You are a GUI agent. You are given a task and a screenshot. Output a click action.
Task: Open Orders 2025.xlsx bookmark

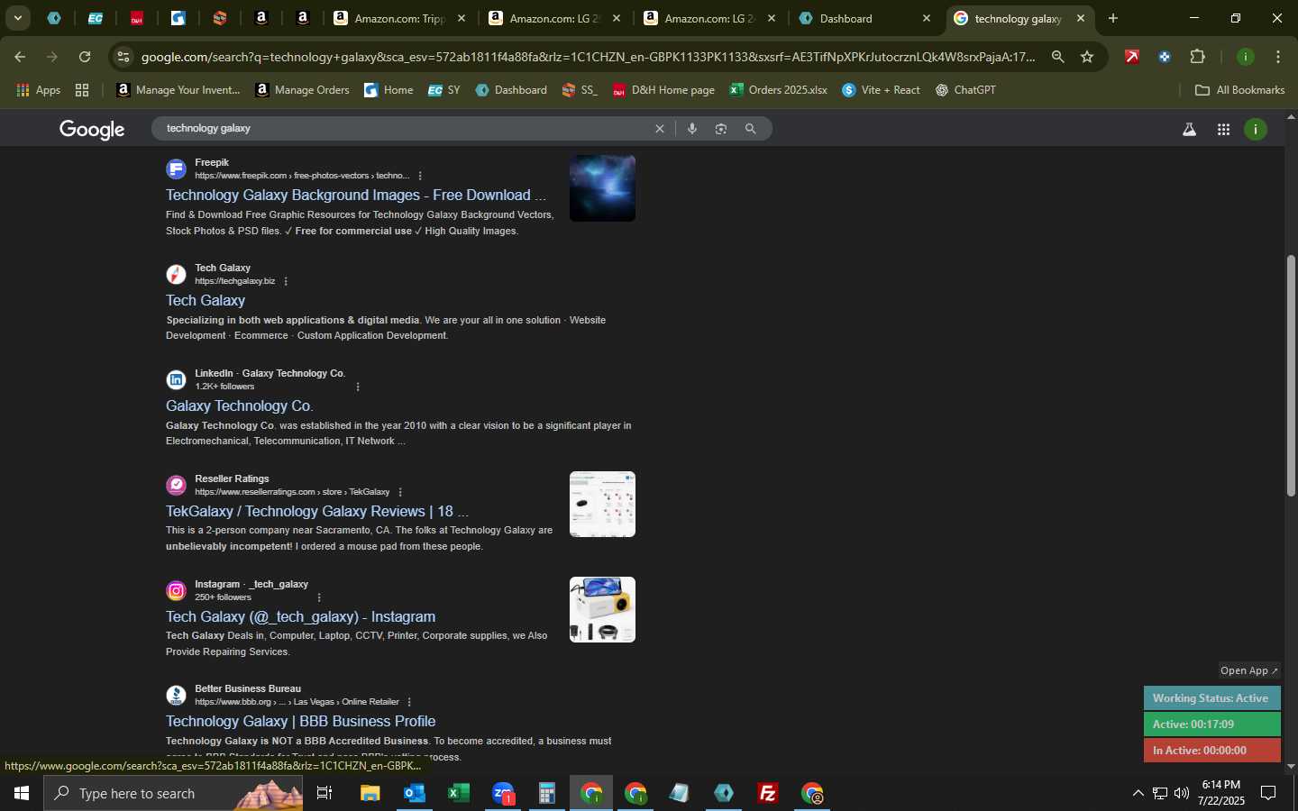coord(778,90)
